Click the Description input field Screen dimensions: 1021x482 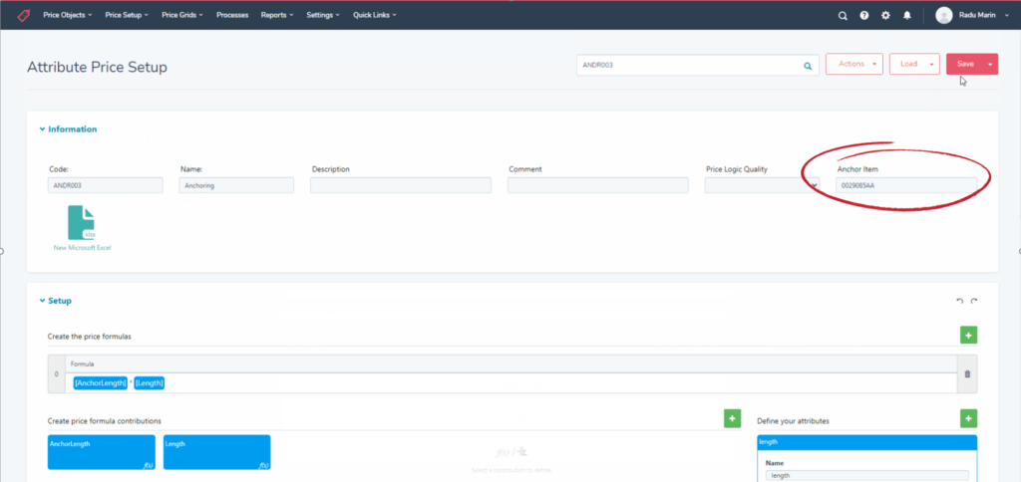pos(401,185)
